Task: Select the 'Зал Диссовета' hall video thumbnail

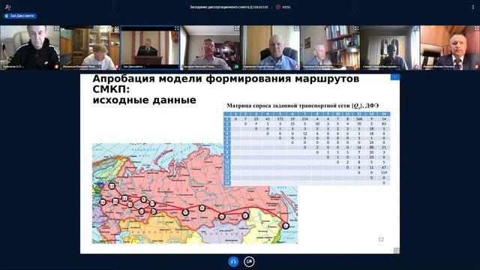Action: tap(150, 48)
